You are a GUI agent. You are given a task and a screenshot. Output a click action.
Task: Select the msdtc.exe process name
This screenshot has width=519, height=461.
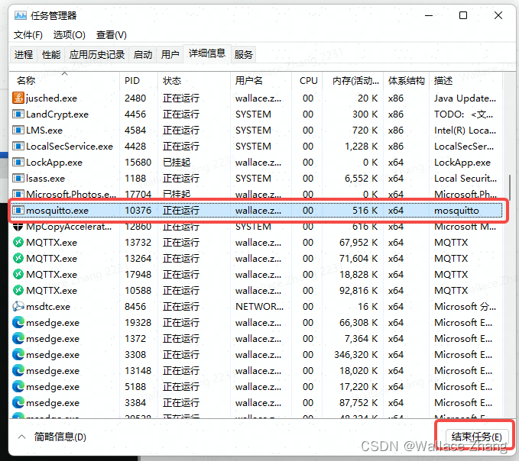click(48, 307)
